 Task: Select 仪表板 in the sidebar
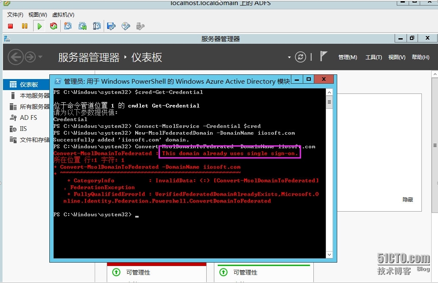click(x=26, y=85)
